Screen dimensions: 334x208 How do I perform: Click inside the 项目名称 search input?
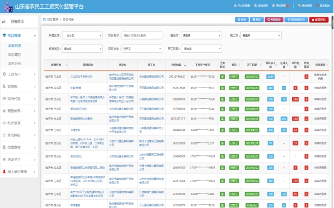pyautogui.click(x=142, y=35)
